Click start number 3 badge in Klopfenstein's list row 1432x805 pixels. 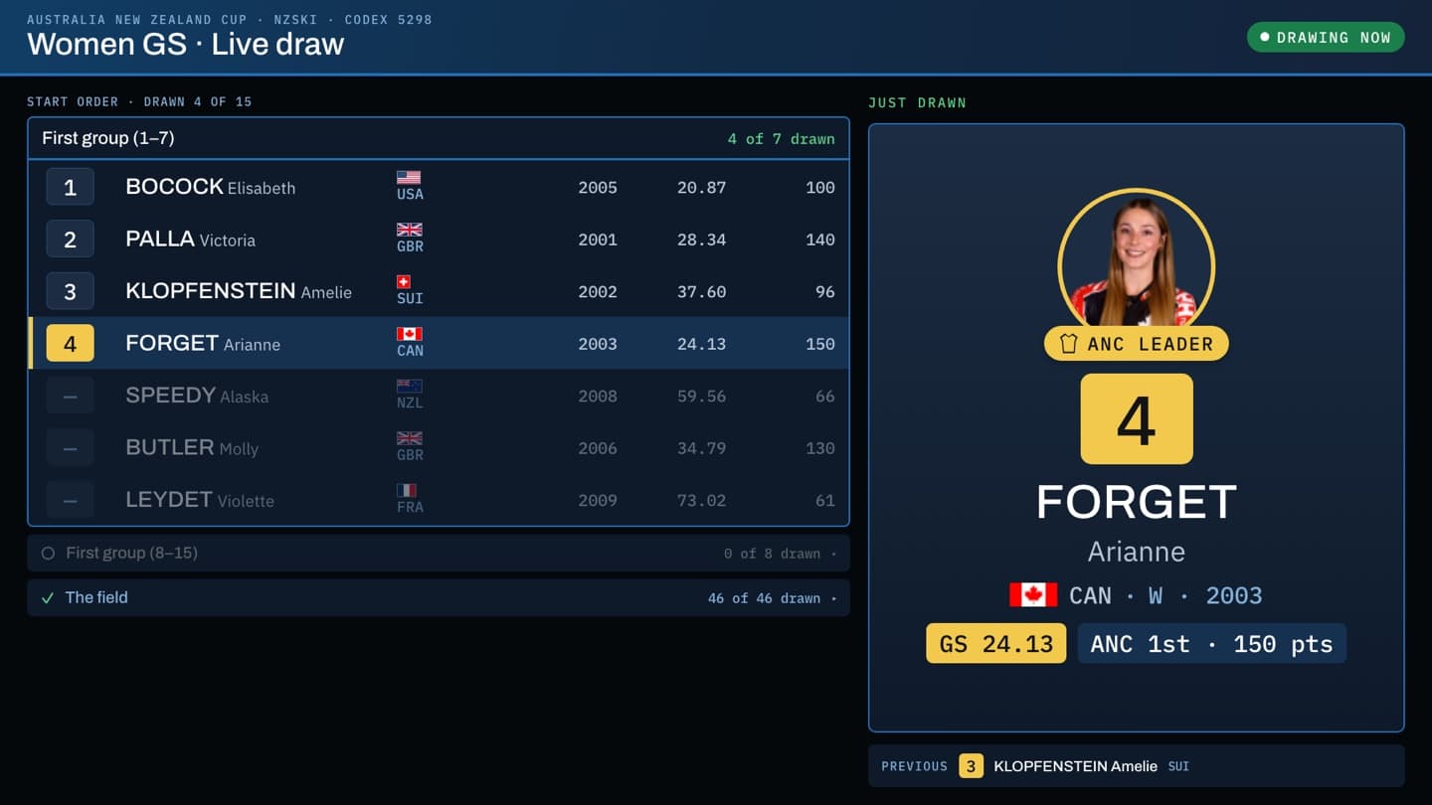coord(70,291)
